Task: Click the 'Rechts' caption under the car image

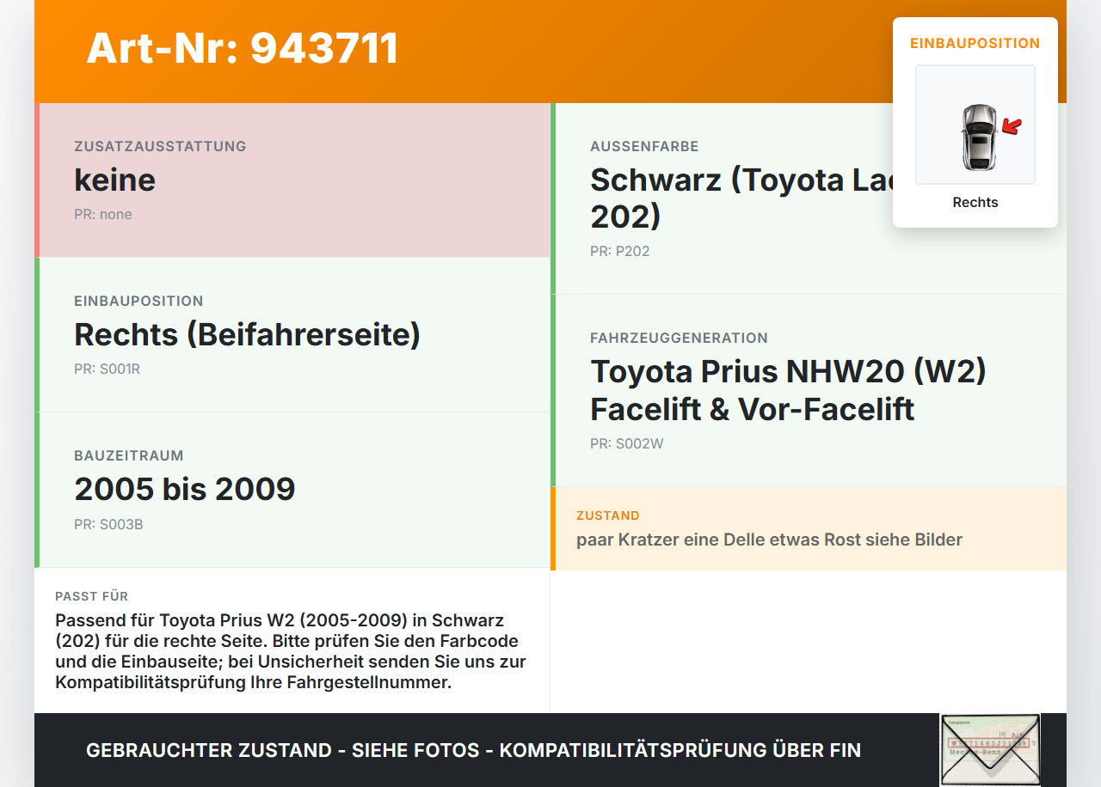Action: click(975, 202)
